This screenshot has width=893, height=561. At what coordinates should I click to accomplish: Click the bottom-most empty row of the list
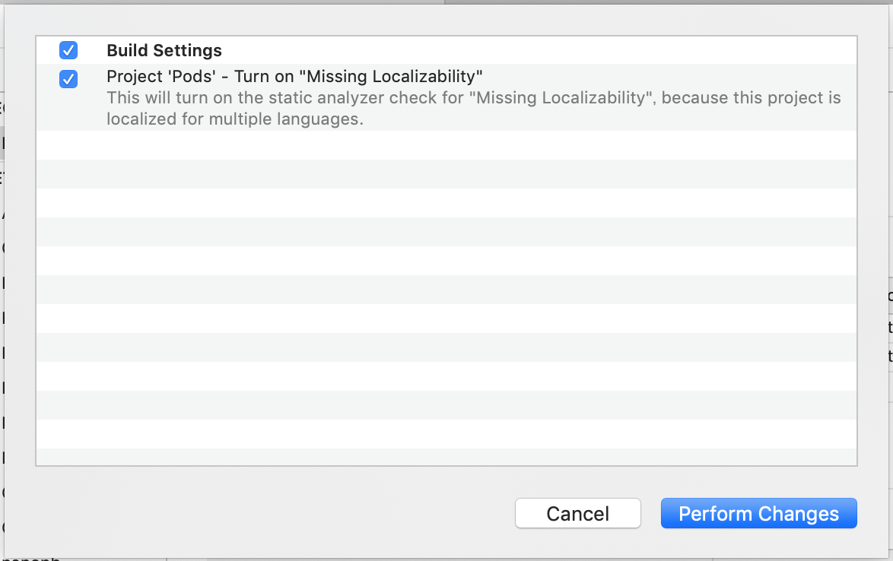(x=446, y=456)
